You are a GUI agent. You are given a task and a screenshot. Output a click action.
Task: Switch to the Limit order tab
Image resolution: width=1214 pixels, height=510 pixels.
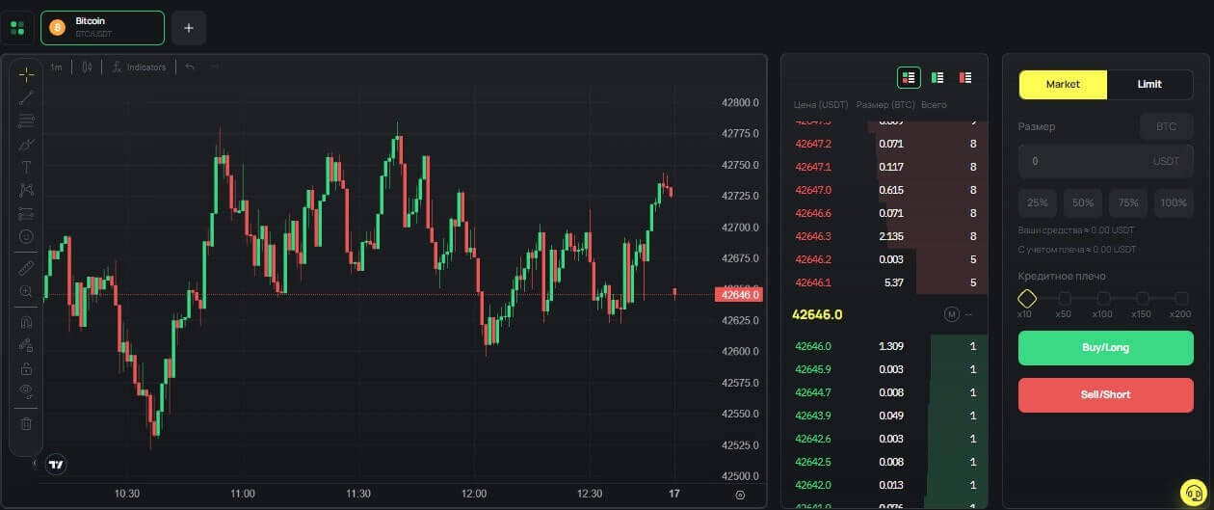tap(1149, 85)
